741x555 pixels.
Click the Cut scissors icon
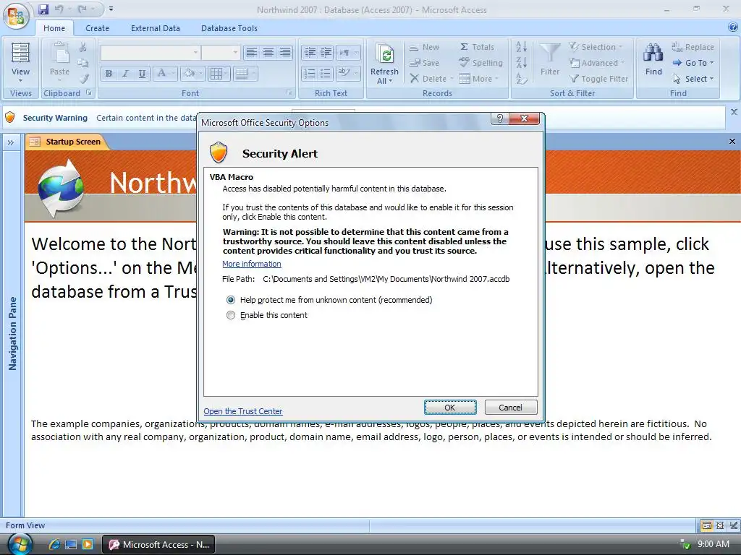click(x=83, y=47)
